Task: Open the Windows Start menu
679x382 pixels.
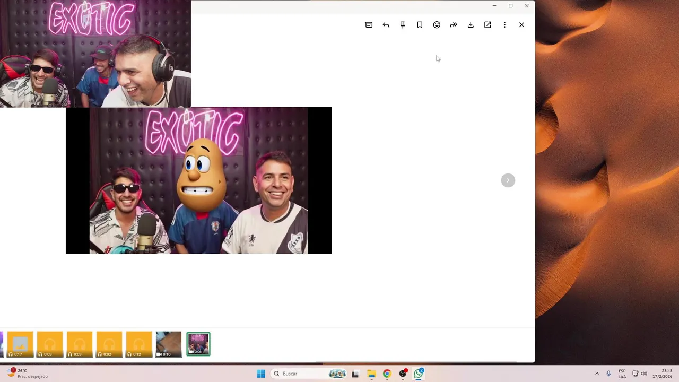Action: click(x=260, y=374)
